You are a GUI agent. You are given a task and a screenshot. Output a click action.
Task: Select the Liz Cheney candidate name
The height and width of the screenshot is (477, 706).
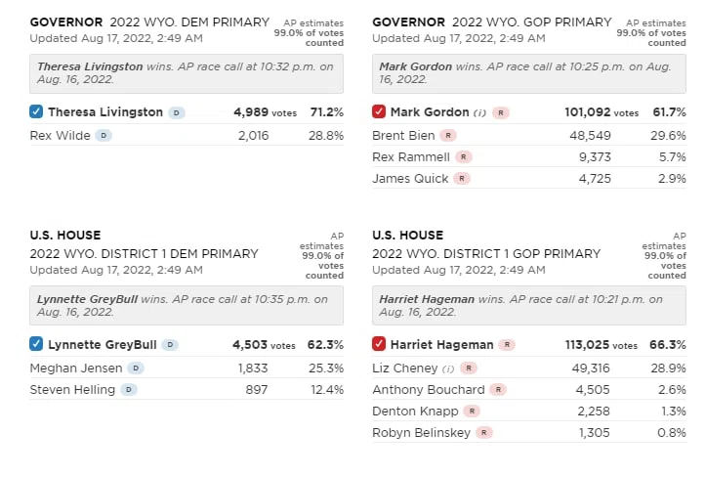point(405,368)
